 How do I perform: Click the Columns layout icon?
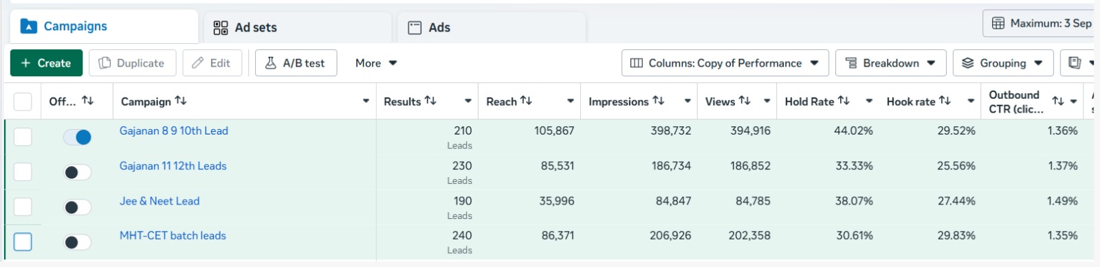[637, 63]
